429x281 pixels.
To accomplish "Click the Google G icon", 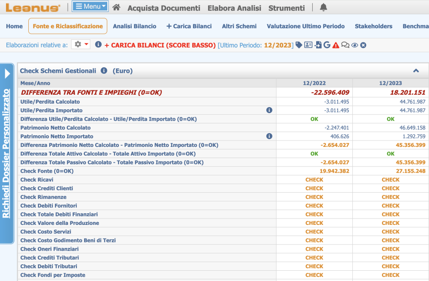I will [327, 45].
